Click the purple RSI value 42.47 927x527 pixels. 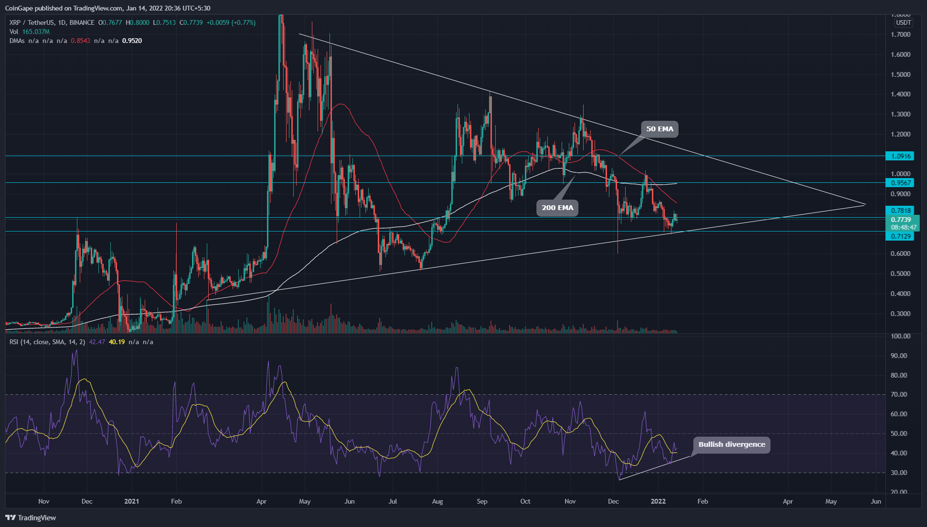click(x=97, y=342)
